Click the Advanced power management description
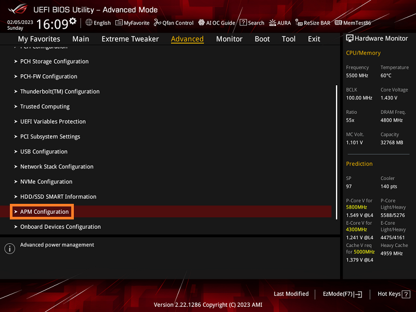The height and width of the screenshot is (312, 416). [x=57, y=245]
